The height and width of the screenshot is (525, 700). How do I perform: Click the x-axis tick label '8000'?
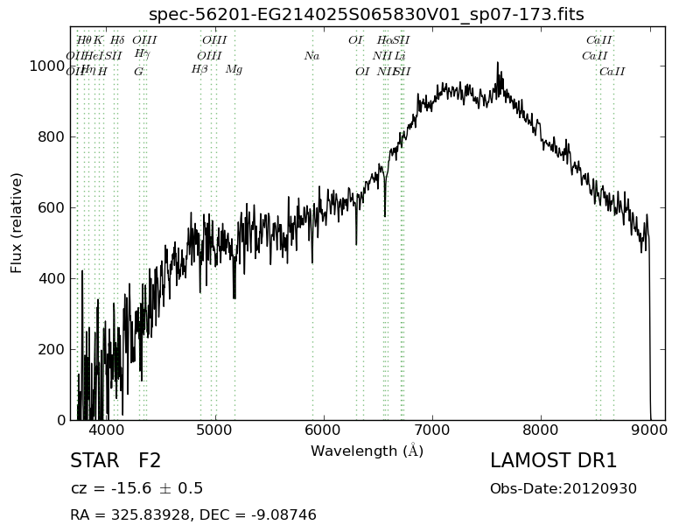[541, 430]
